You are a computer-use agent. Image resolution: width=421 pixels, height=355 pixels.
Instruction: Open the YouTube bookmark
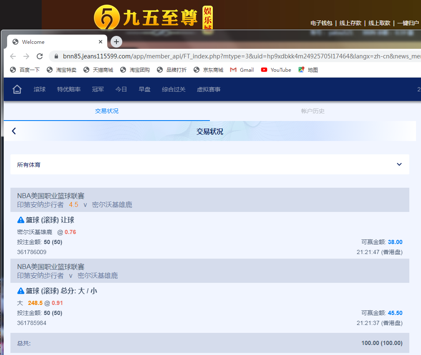tap(276, 70)
